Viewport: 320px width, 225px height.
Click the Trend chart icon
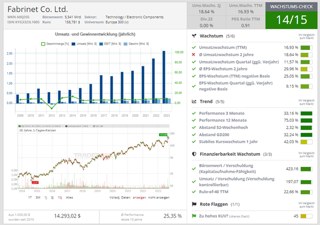(x=194, y=101)
